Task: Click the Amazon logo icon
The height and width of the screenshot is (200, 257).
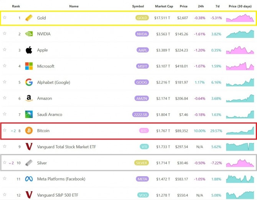Action: click(29, 98)
